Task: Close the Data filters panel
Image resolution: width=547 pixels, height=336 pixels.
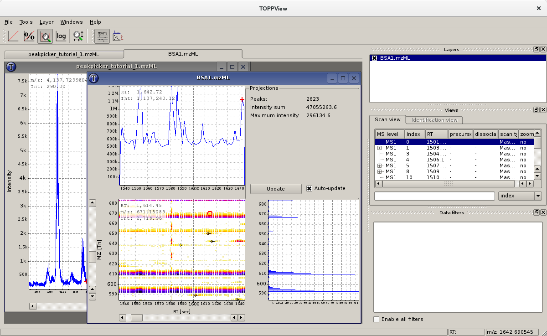Action: (543, 212)
